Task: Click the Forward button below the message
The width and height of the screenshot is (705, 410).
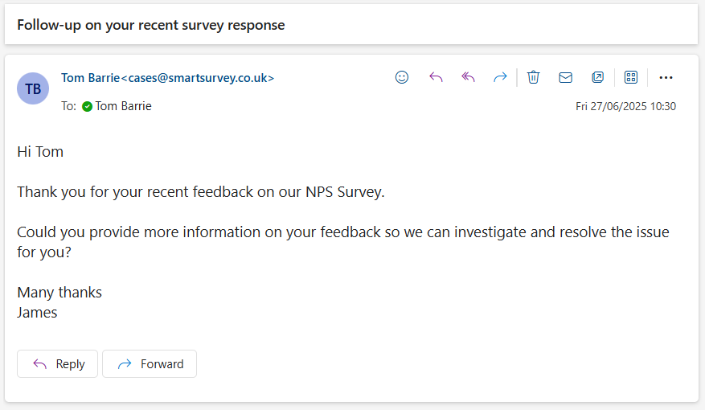Action: tap(150, 363)
